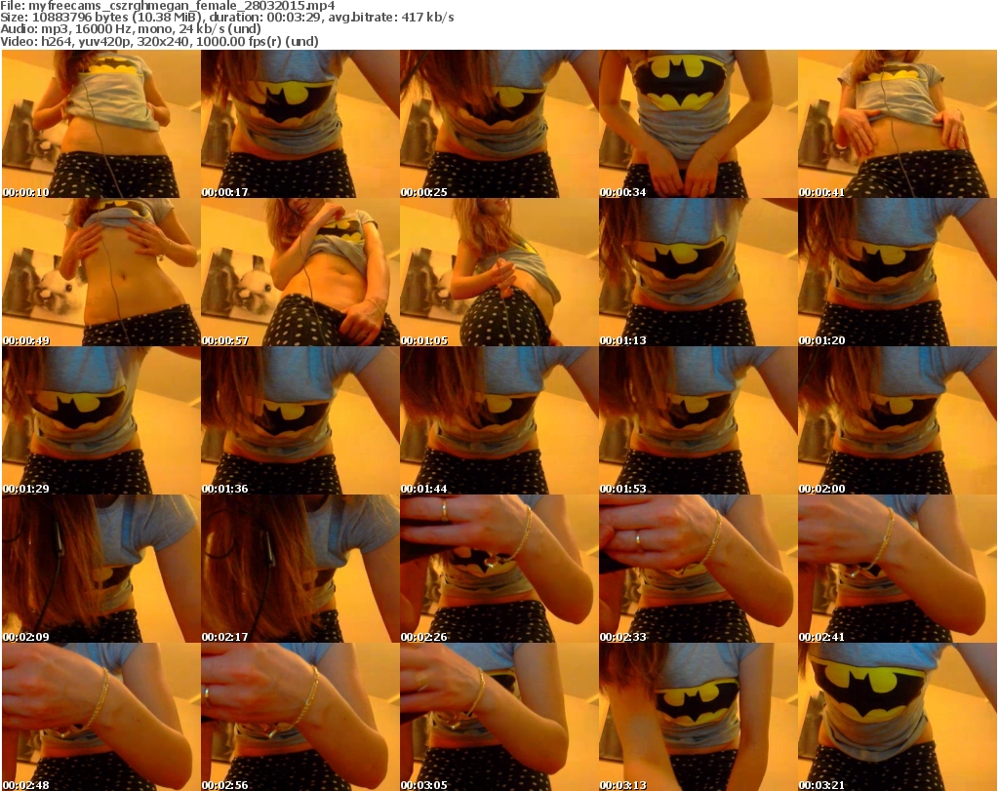Image resolution: width=999 pixels, height=791 pixels.
Task: Select the thumbnail stamped 00:00:10
Action: tap(101, 124)
